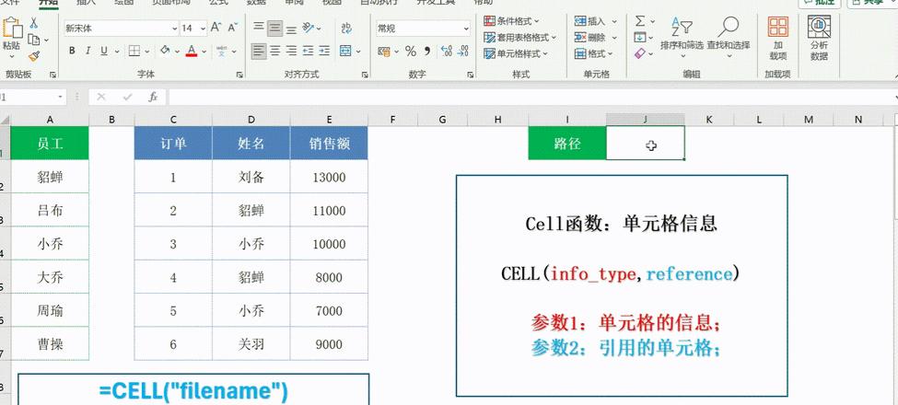Click the Decrease Indent icon
Viewport: 898px width, 405px height.
coord(309,51)
